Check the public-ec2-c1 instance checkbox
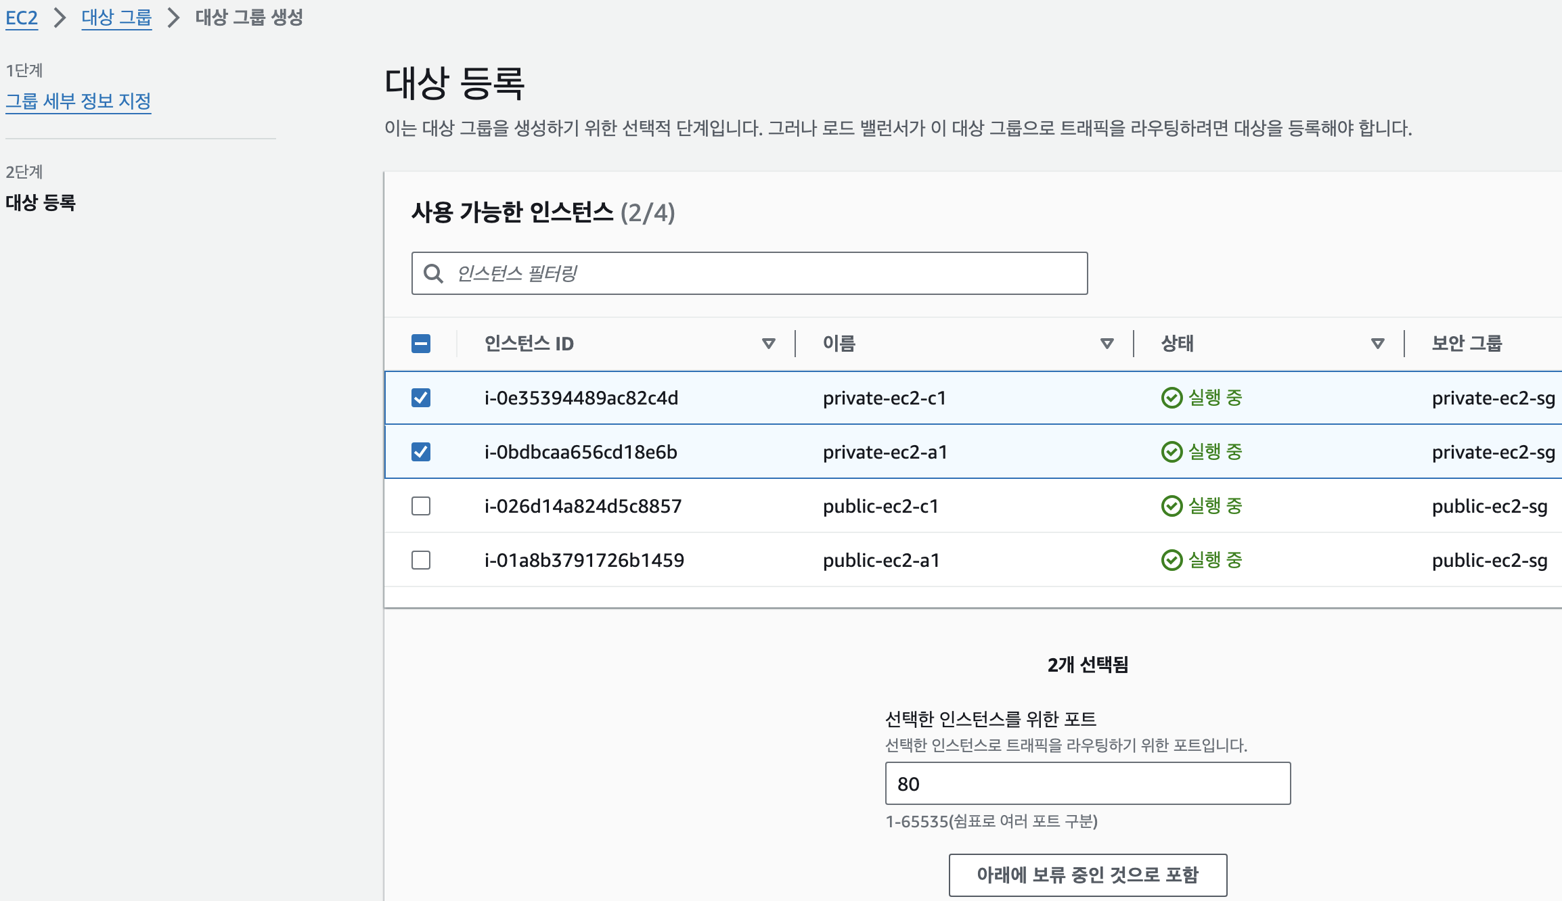This screenshot has height=901, width=1562. [x=421, y=506]
